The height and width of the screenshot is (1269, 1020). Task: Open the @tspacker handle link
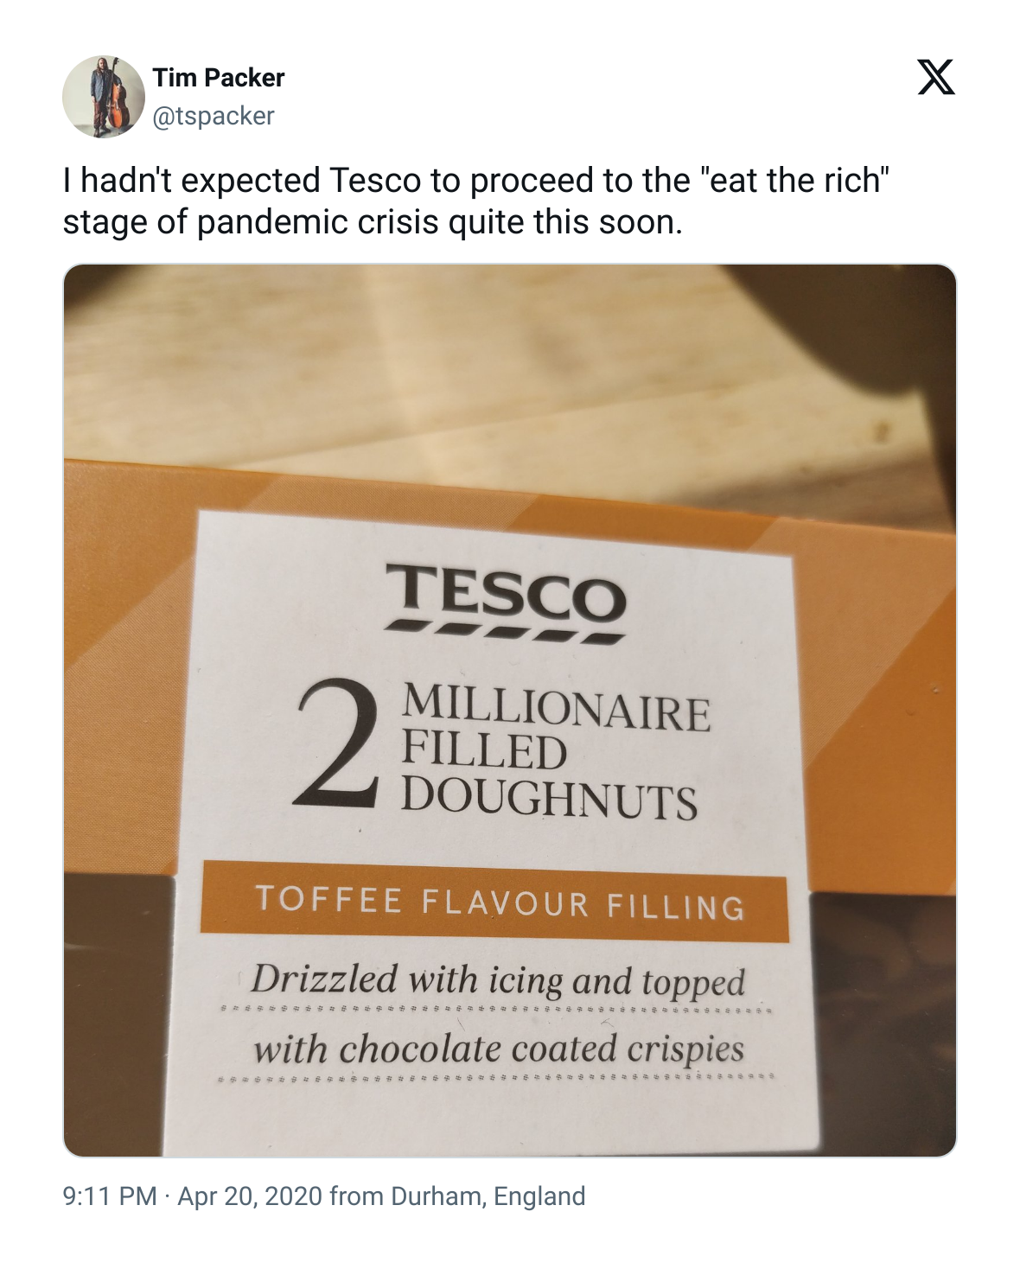point(214,115)
